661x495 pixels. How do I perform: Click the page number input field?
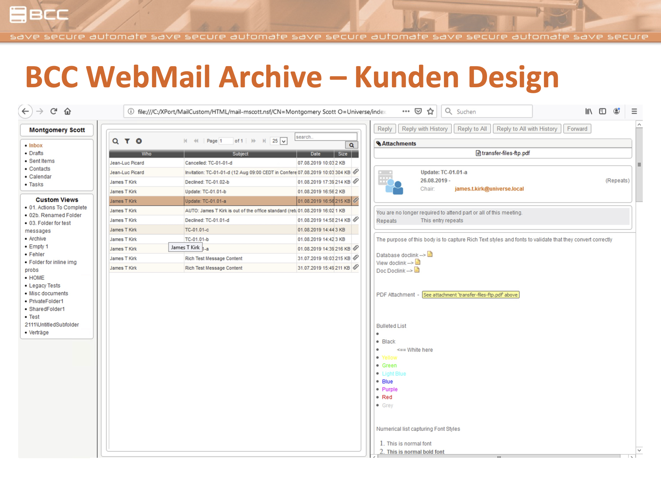tap(226, 141)
